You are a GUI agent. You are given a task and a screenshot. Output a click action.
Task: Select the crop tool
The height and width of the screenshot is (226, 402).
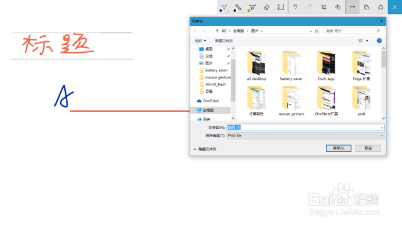tap(324, 7)
